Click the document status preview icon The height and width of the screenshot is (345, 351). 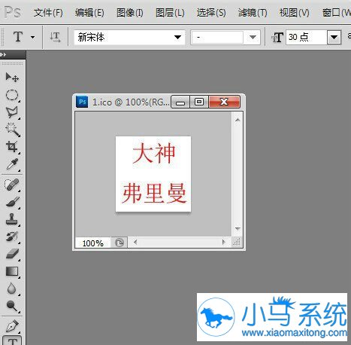[120, 243]
